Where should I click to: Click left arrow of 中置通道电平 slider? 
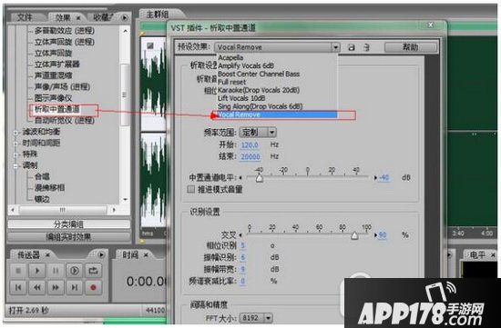pyautogui.click(x=240, y=177)
